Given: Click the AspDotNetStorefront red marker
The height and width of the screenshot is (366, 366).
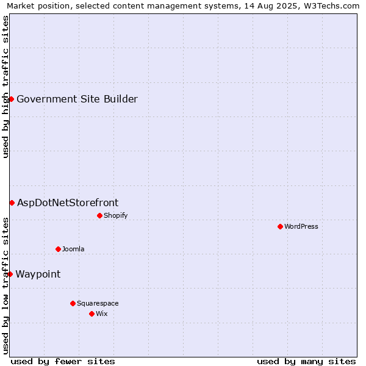Looking at the screenshot, I should pos(12,203).
